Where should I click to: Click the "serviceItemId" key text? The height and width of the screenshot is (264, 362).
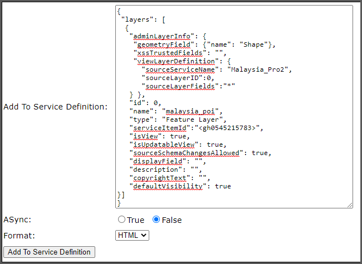[160, 128]
